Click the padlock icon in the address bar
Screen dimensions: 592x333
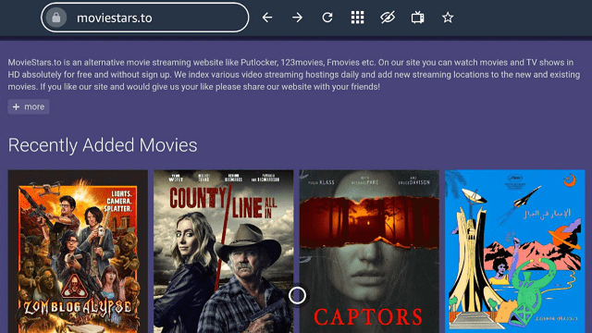point(56,18)
